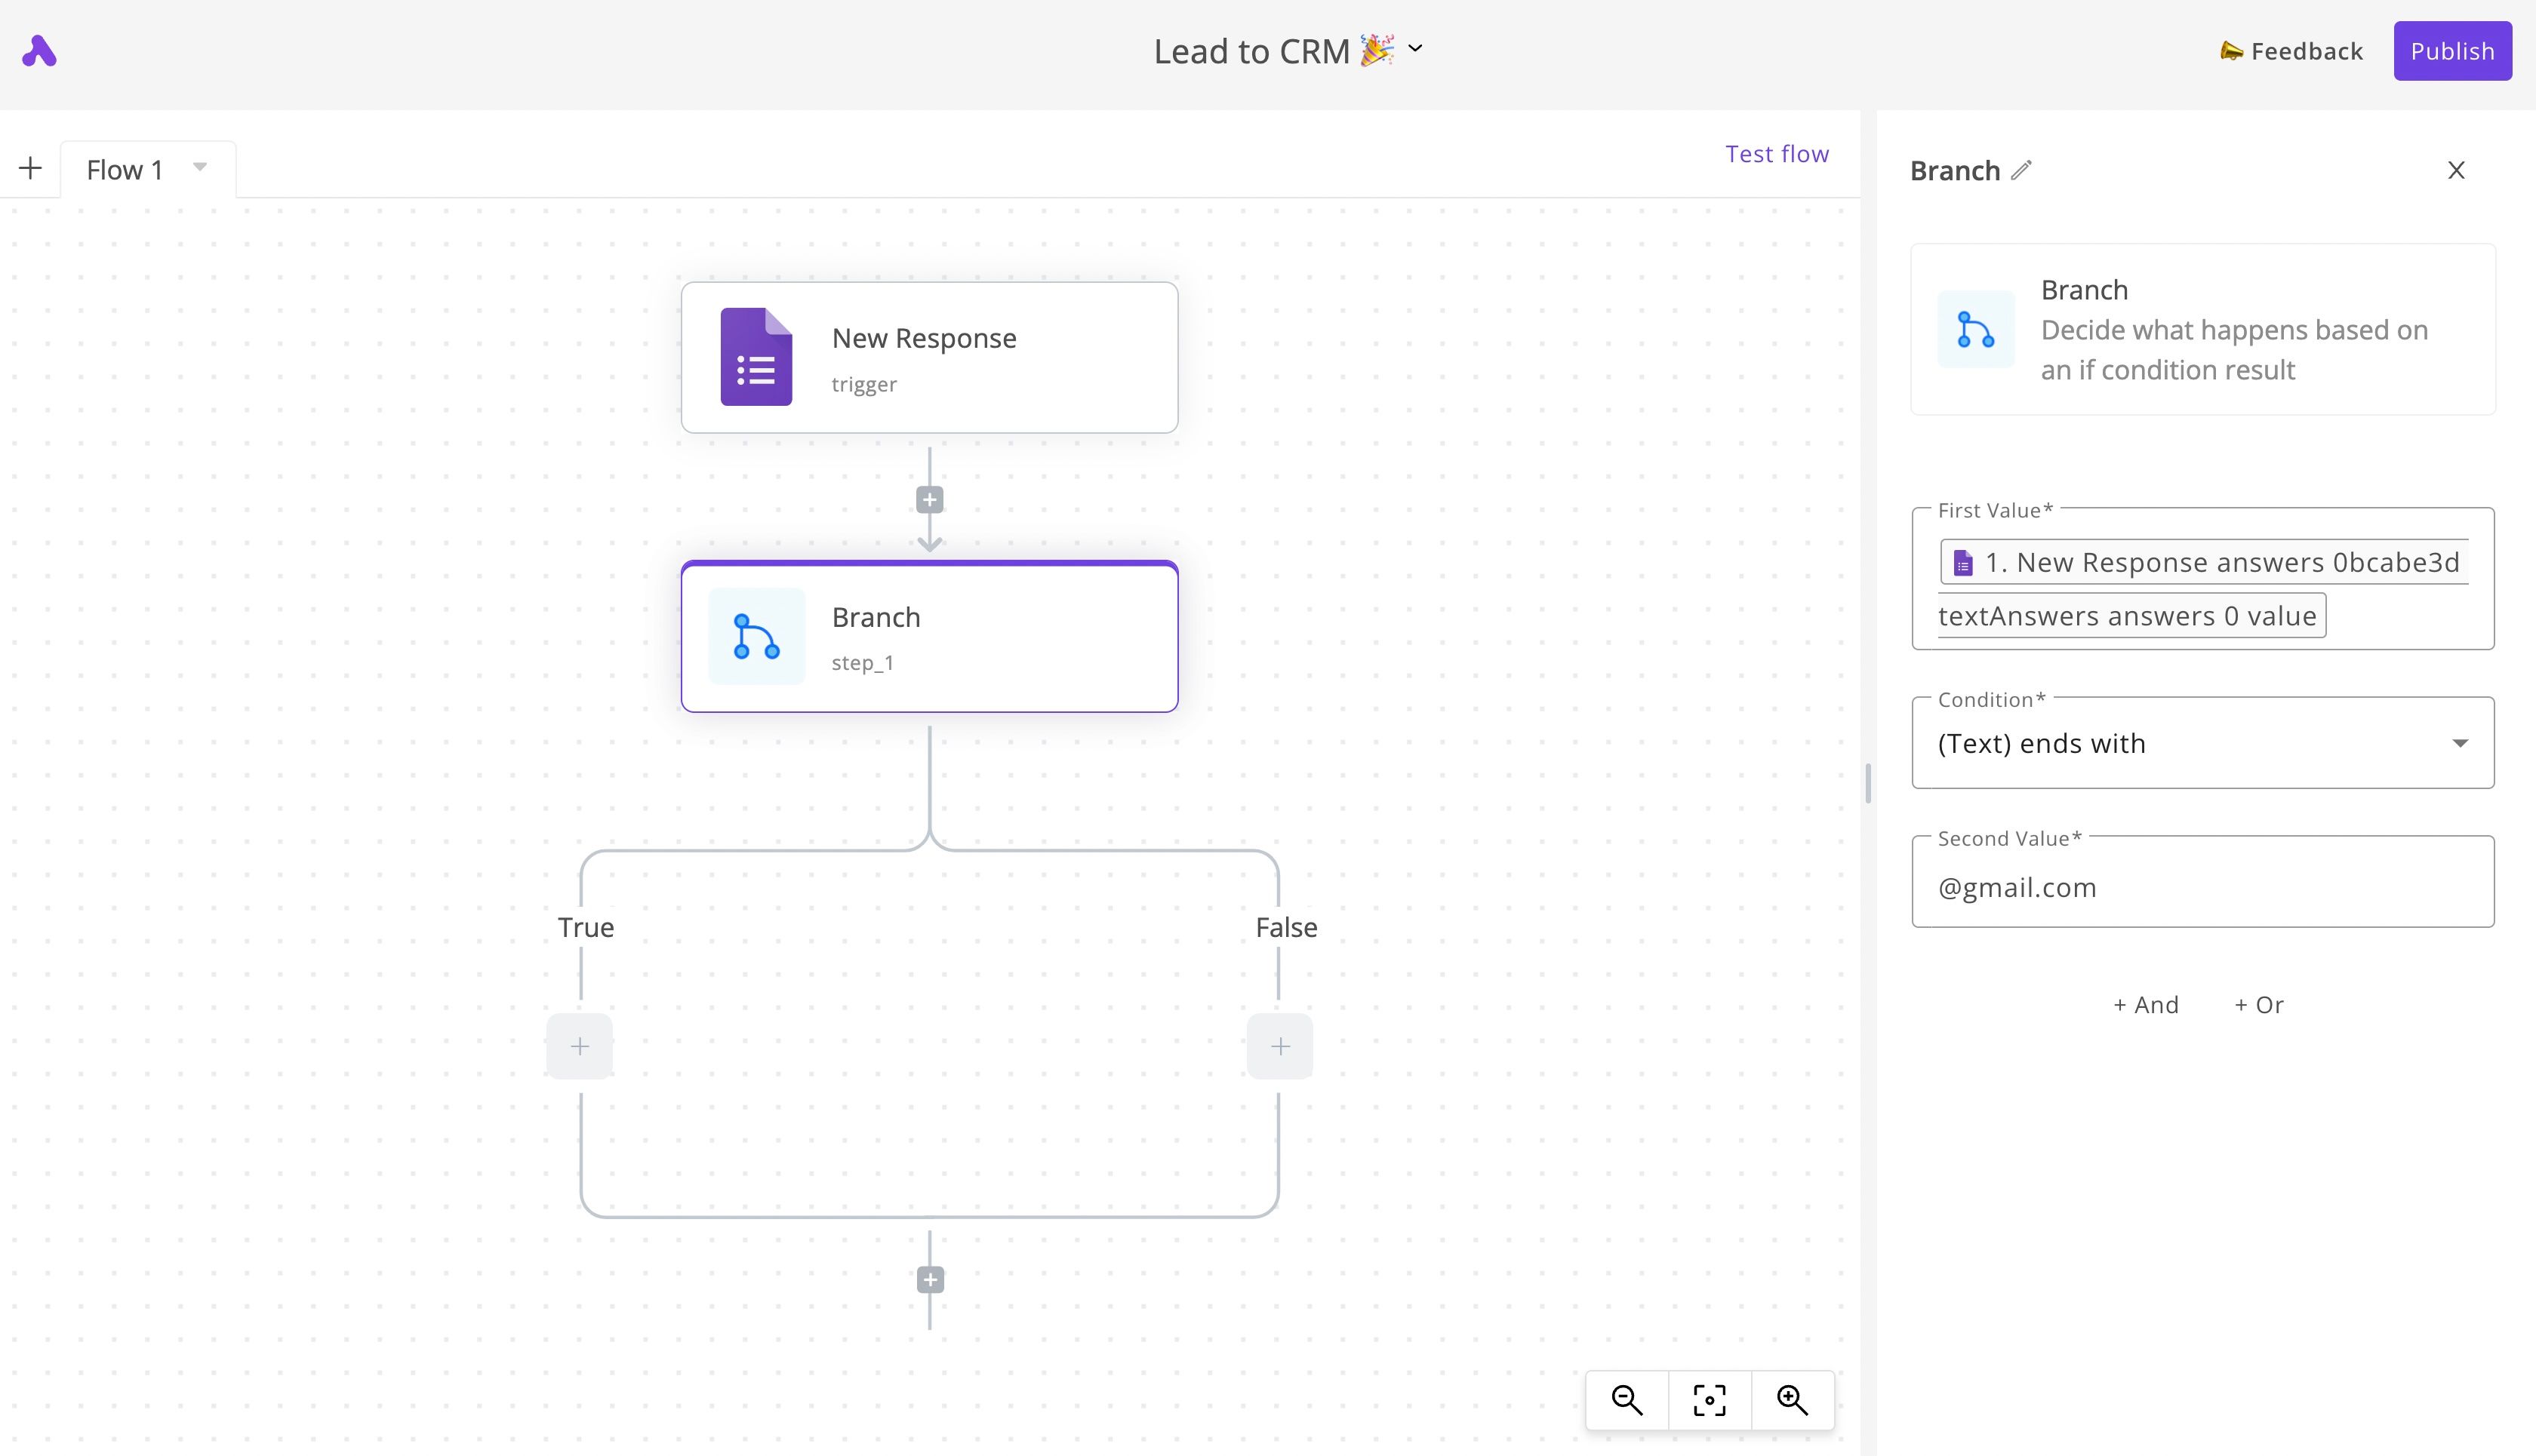Open the Lead to CRM title dropdown
Screen dimensions: 2536x1456
pyautogui.click(x=1414, y=48)
